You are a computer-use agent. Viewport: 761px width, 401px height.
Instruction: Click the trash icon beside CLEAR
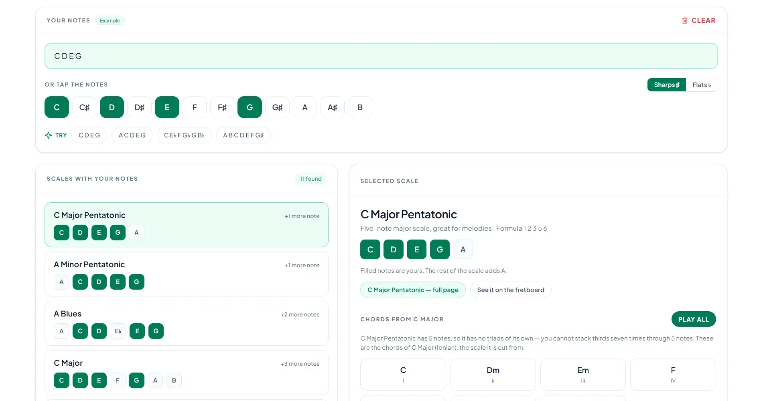685,20
